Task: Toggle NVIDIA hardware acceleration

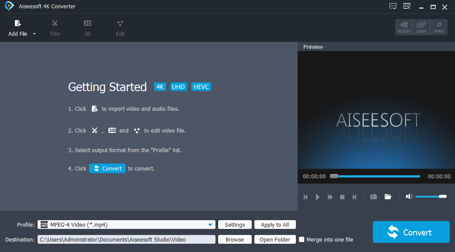Action: pyautogui.click(x=404, y=27)
